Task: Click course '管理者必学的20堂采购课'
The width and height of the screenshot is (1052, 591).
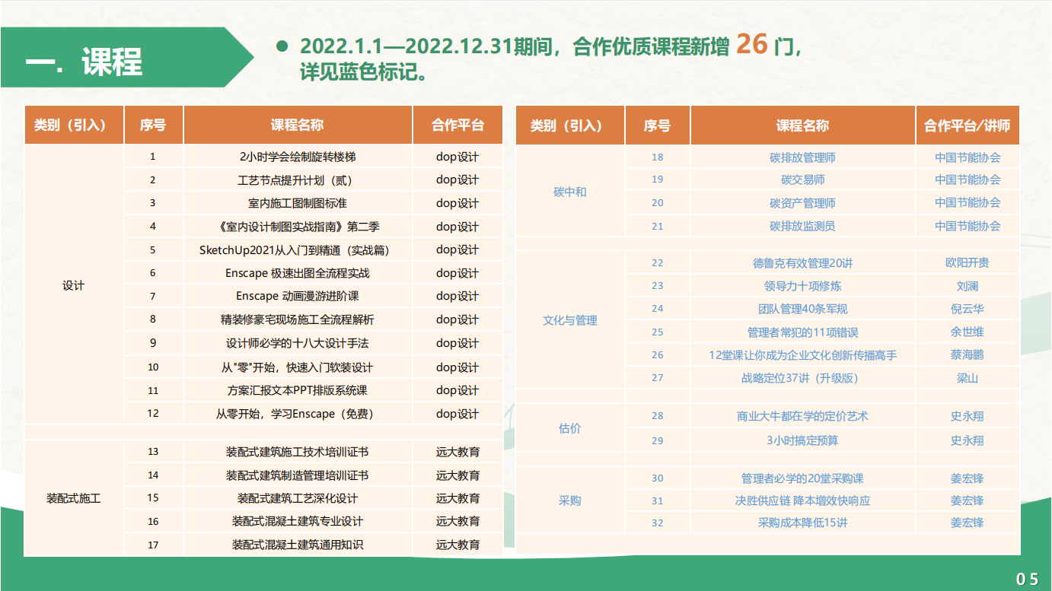Action: 803,478
